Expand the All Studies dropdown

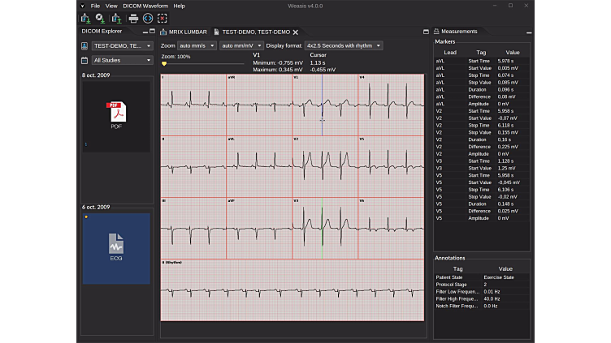pos(122,60)
